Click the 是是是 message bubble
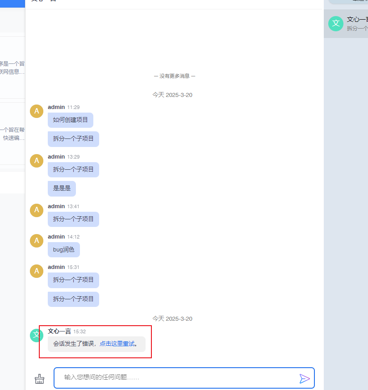Screen dimensions: 368x390 click(x=62, y=189)
